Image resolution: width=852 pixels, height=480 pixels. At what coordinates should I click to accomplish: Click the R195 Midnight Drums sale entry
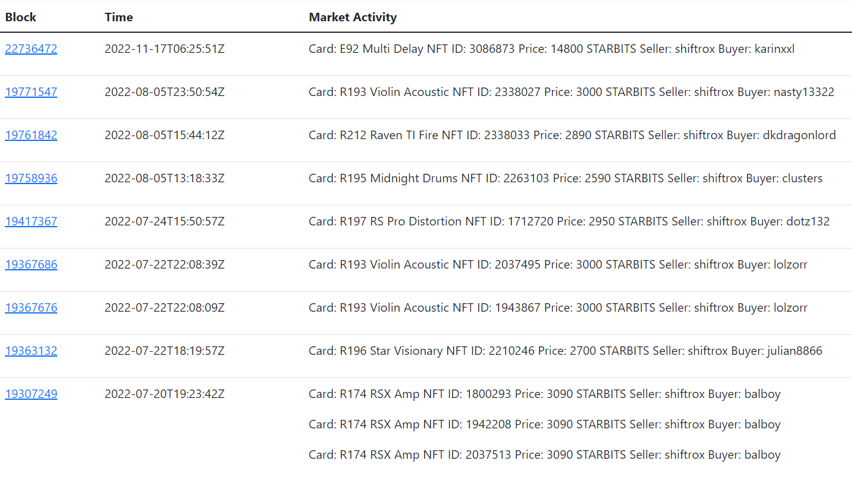[x=566, y=178]
